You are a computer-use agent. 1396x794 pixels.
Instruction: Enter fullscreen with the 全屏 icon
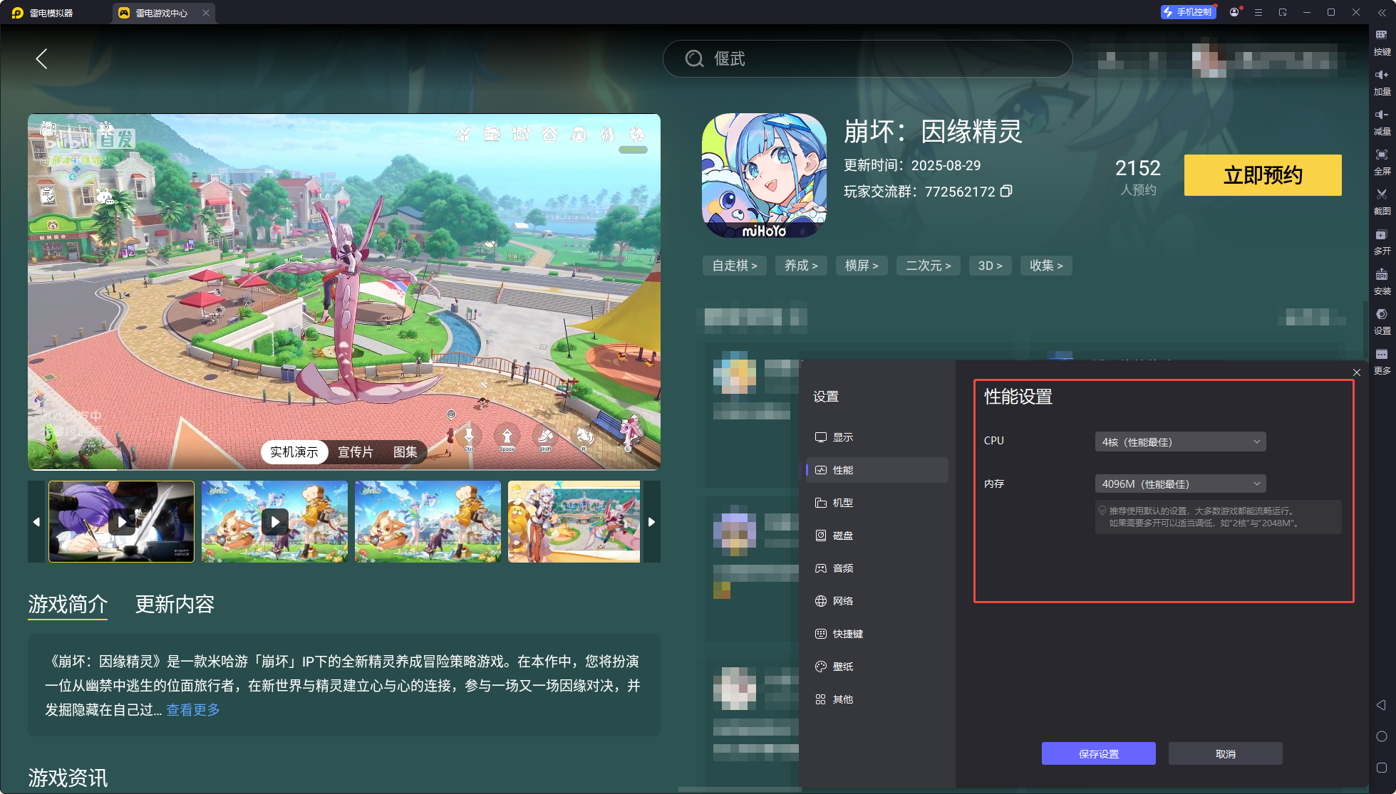click(x=1382, y=162)
